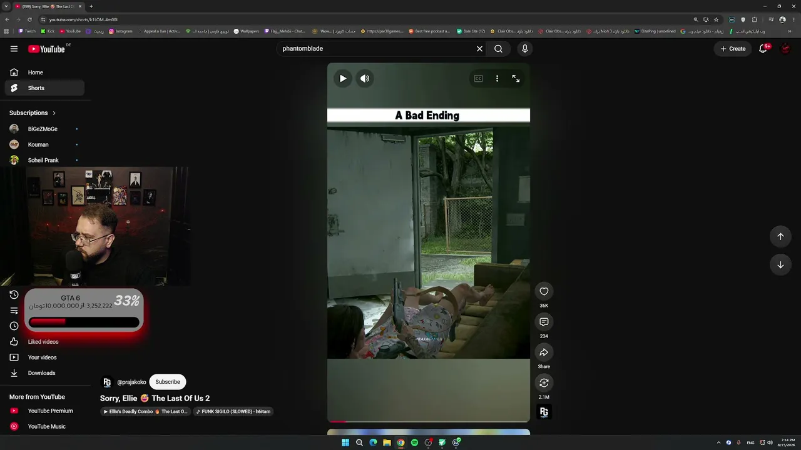Seek using the Short's red progress bar
Screen dimensions: 801x450
[x=428, y=421]
